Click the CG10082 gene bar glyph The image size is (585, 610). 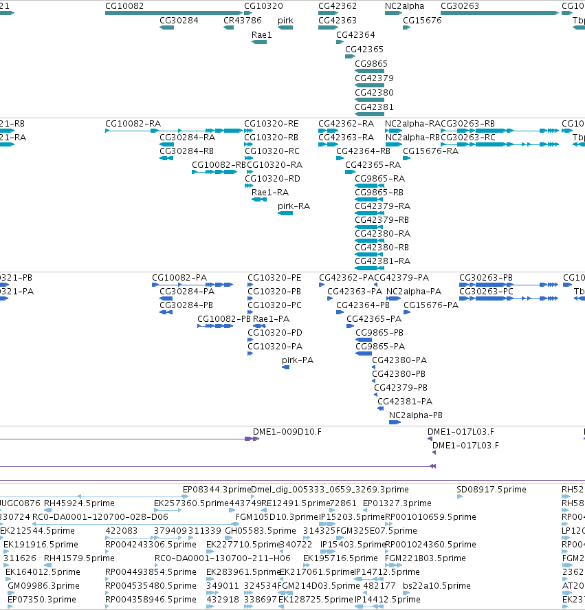coord(174,13)
